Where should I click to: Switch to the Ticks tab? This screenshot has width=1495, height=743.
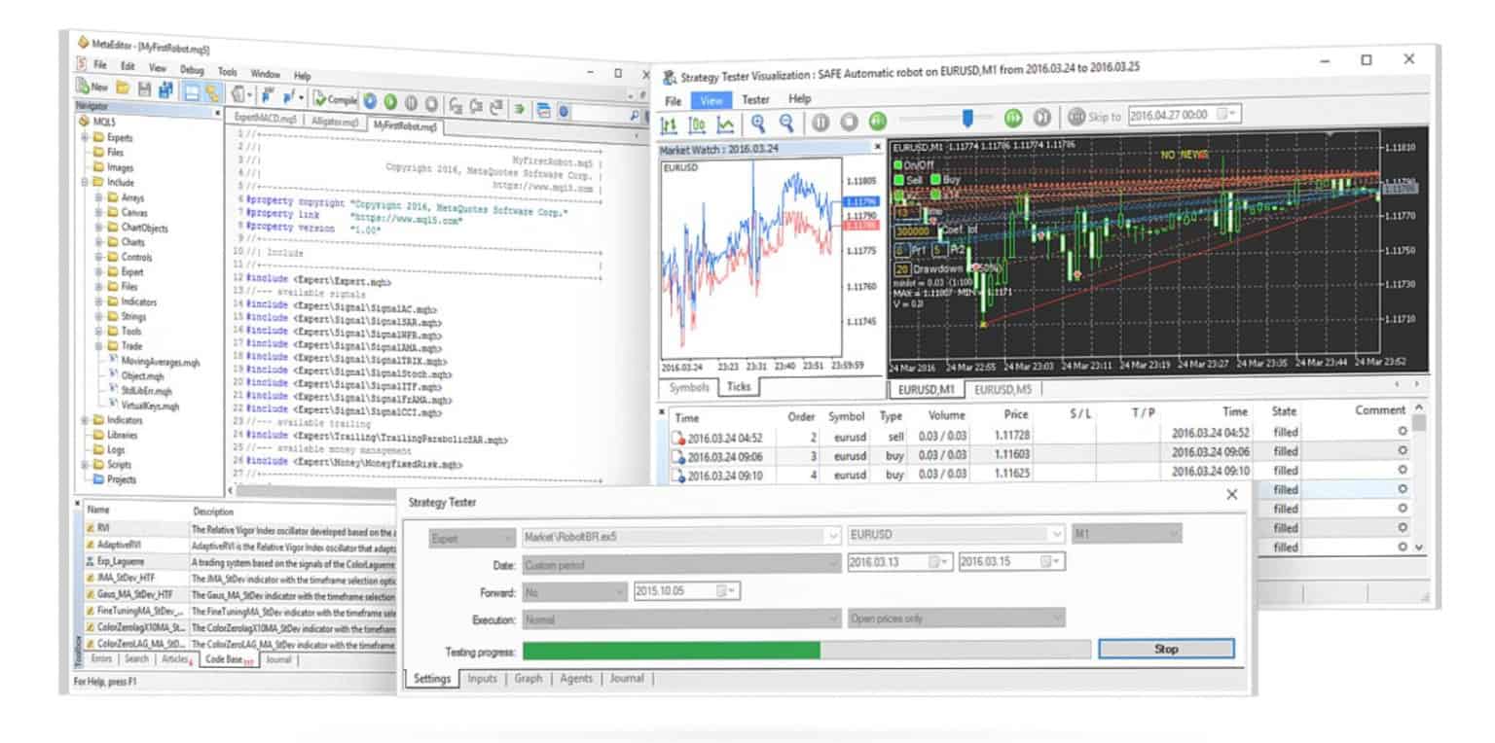tap(740, 386)
